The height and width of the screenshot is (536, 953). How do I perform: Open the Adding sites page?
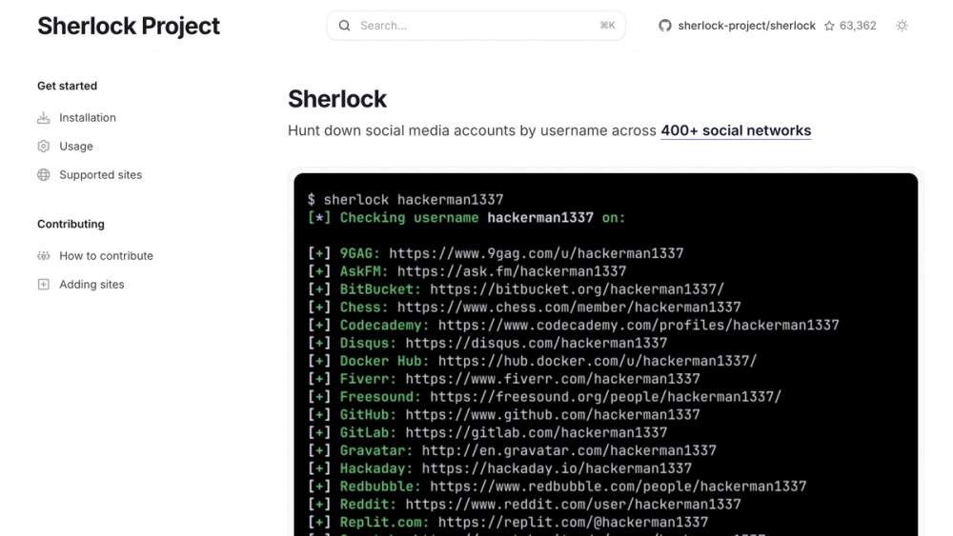click(x=91, y=285)
